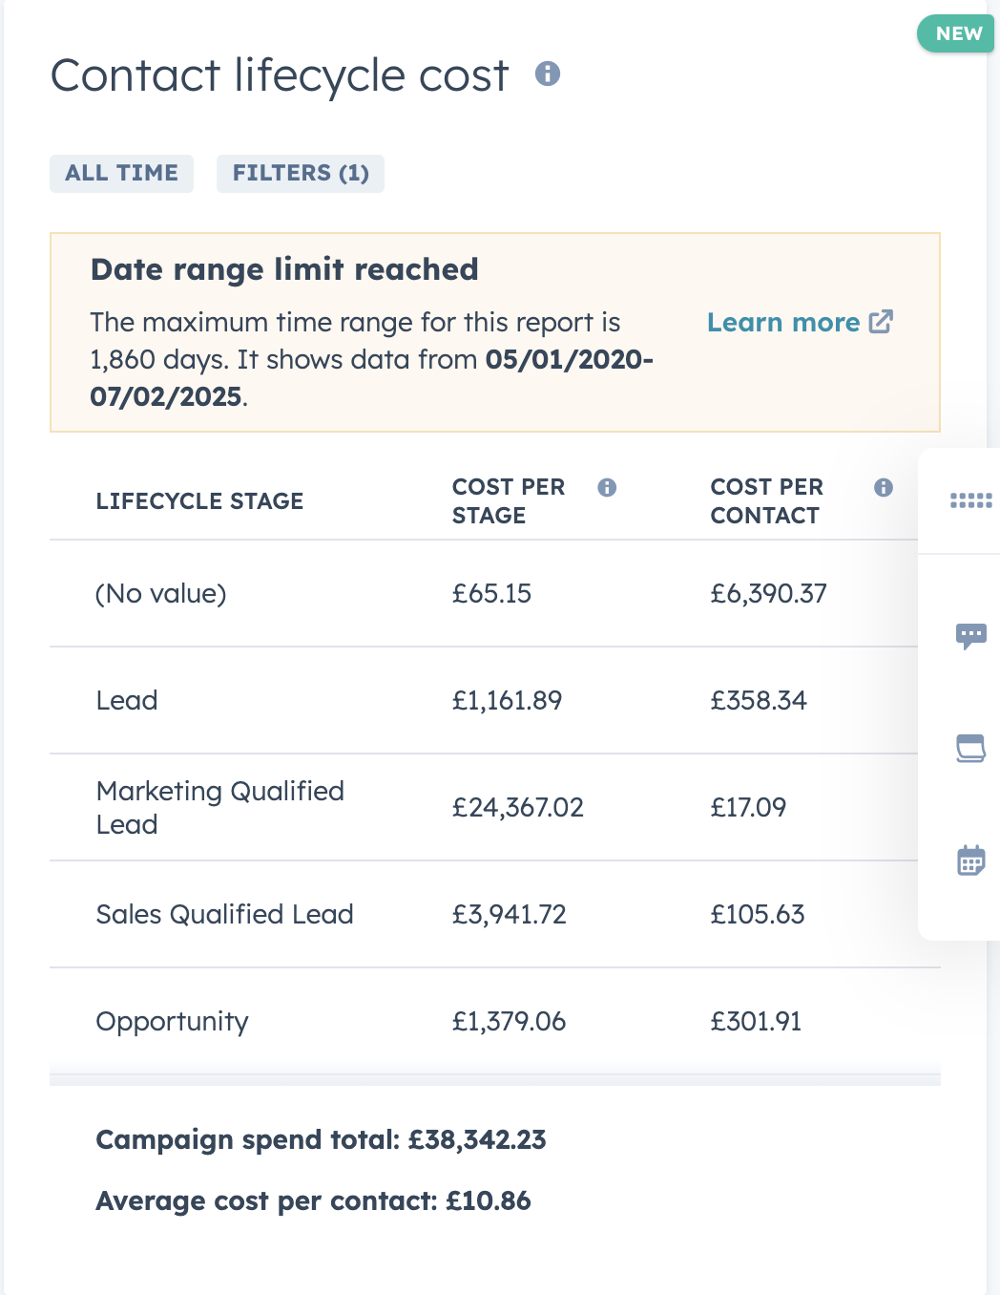This screenshot has width=1000, height=1295.
Task: Click the NEW badge
Action: (955, 33)
